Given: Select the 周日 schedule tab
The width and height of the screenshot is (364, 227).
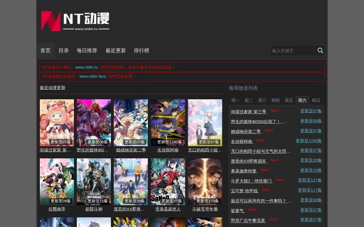Looking at the screenshot, I should (316, 100).
